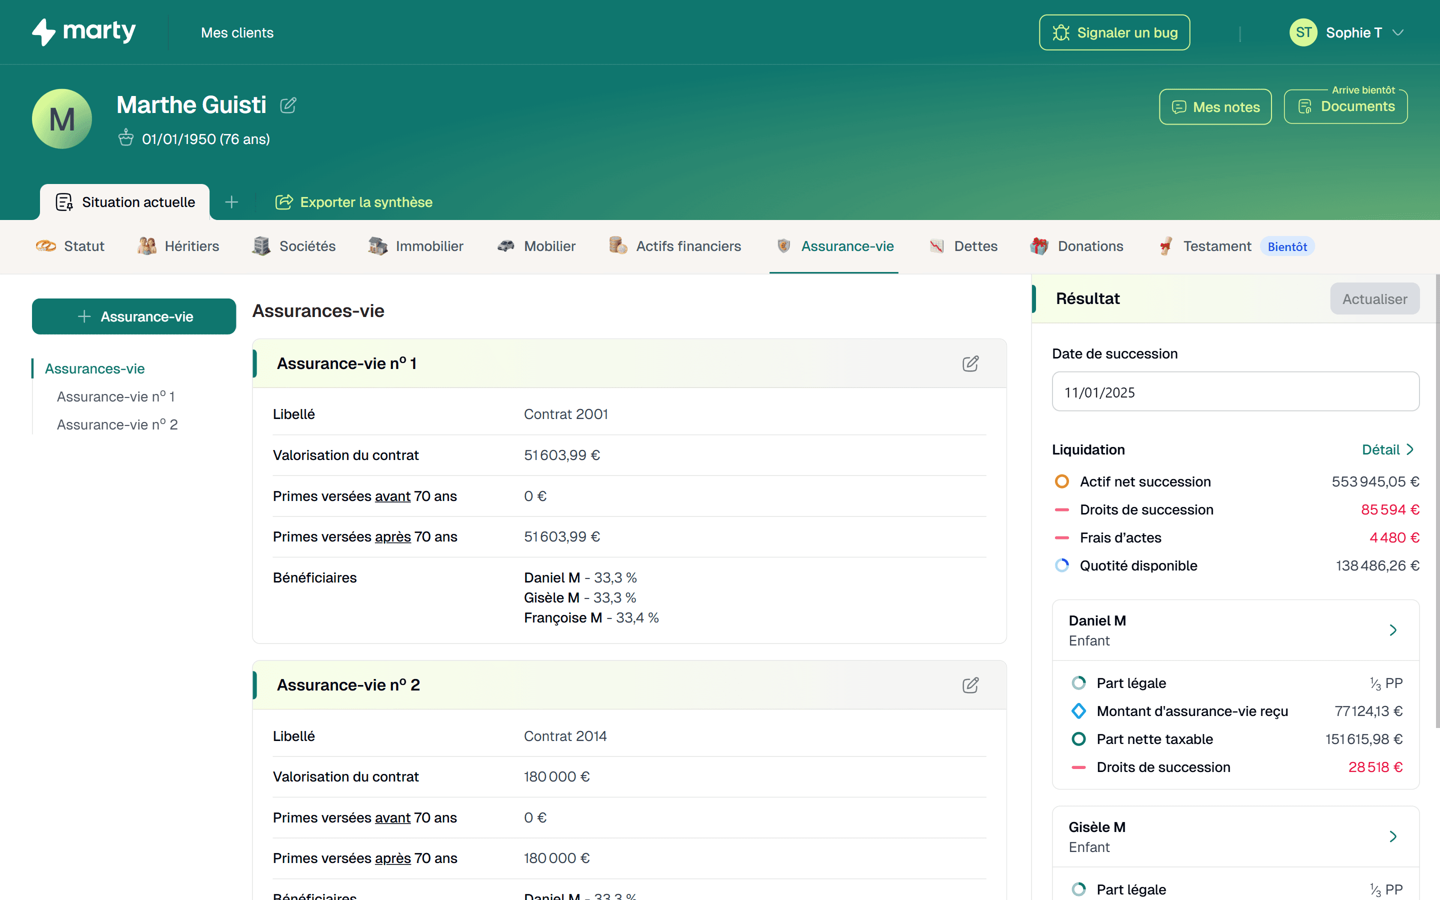This screenshot has height=900, width=1440.
Task: Edit Assurance-vie n° 1 contract
Action: [x=970, y=363]
